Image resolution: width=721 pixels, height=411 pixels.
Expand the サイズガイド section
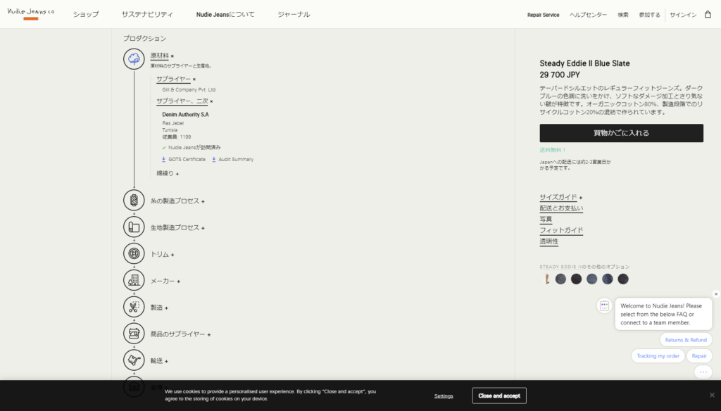coord(561,197)
